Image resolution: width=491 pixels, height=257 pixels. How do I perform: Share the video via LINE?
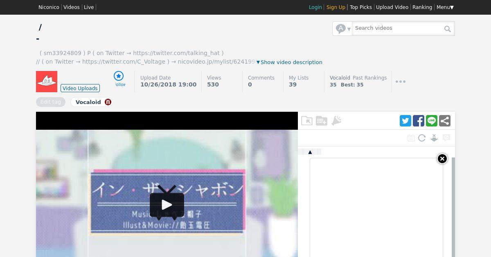(x=432, y=121)
